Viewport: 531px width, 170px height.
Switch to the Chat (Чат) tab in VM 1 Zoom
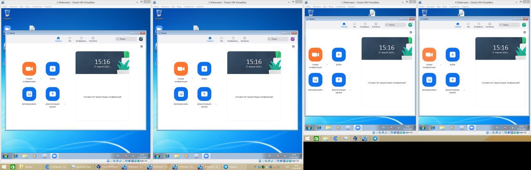(354, 25)
